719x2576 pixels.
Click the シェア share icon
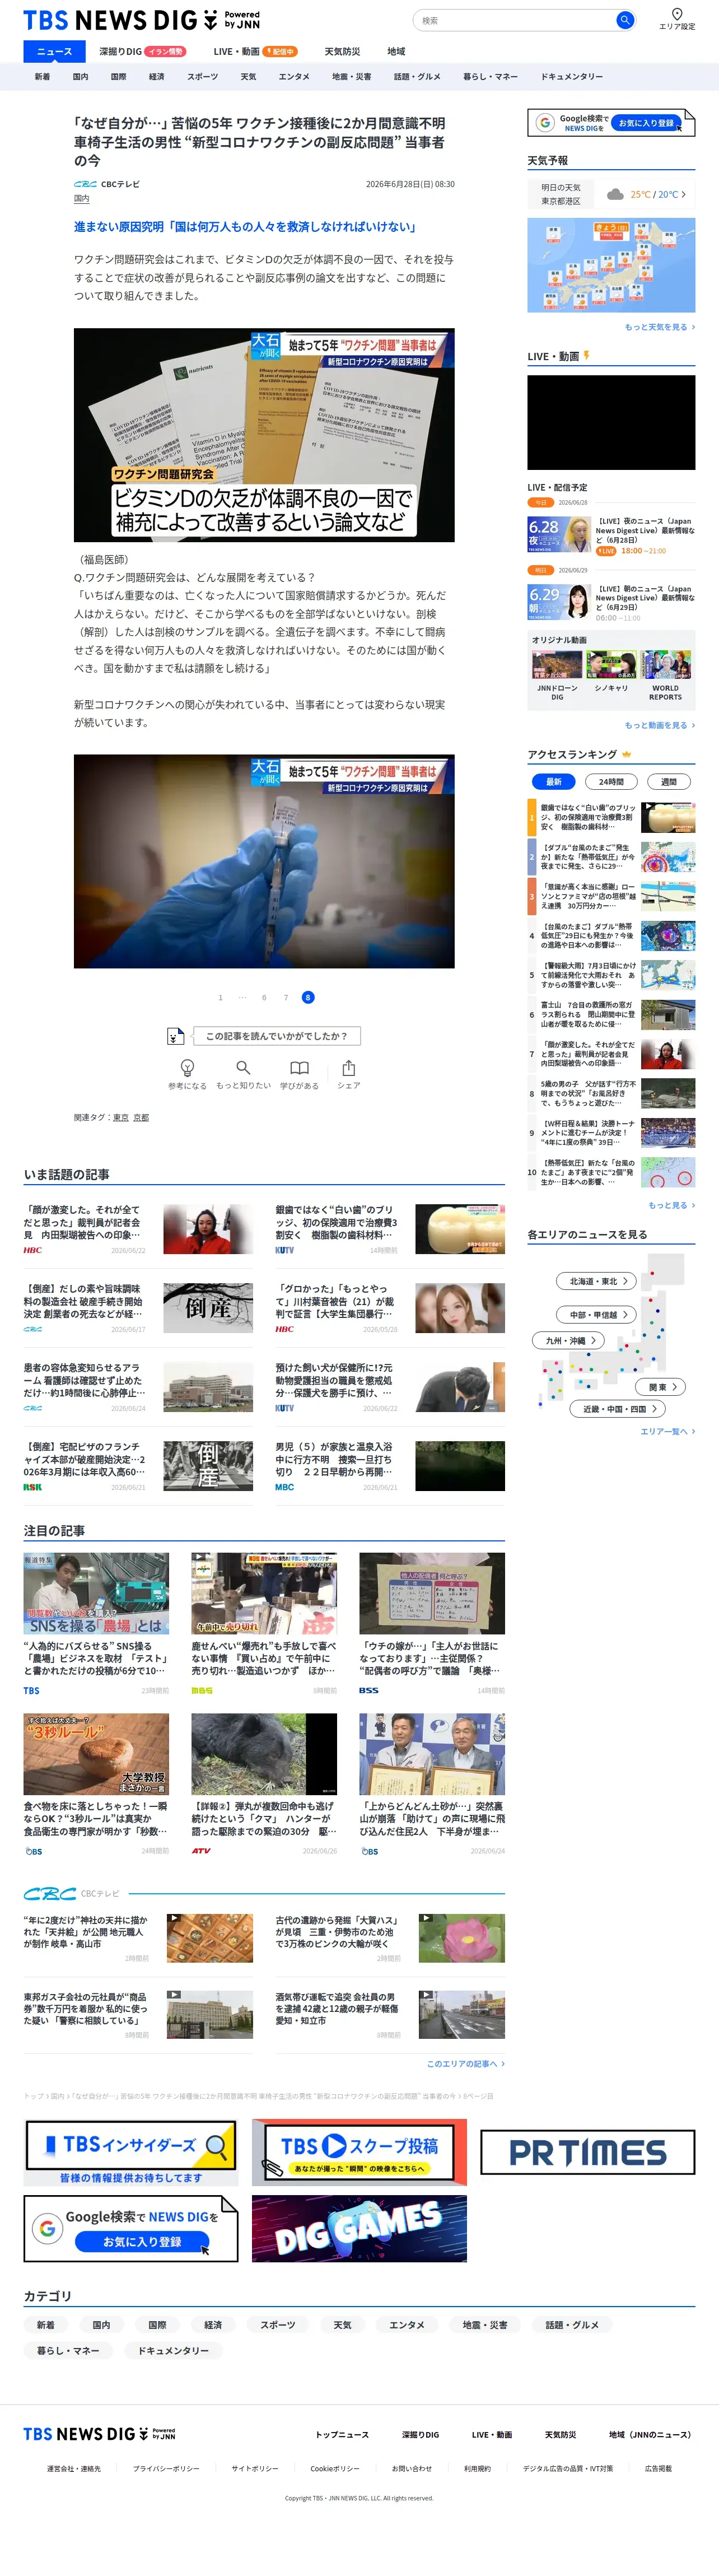pos(348,1067)
